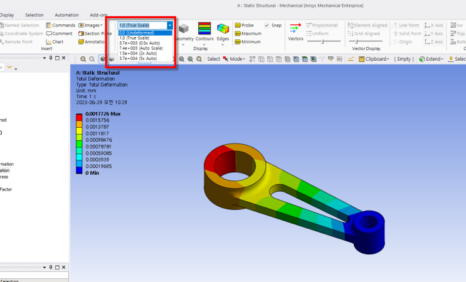Screen dimensions: 466x282
Task: Select the edge selection filter
Action: 270,59
